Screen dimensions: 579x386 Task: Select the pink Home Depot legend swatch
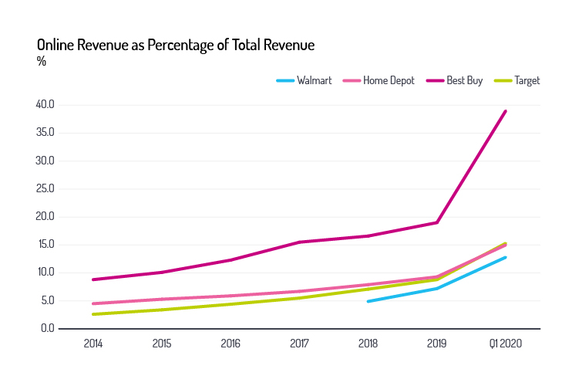click(x=352, y=80)
